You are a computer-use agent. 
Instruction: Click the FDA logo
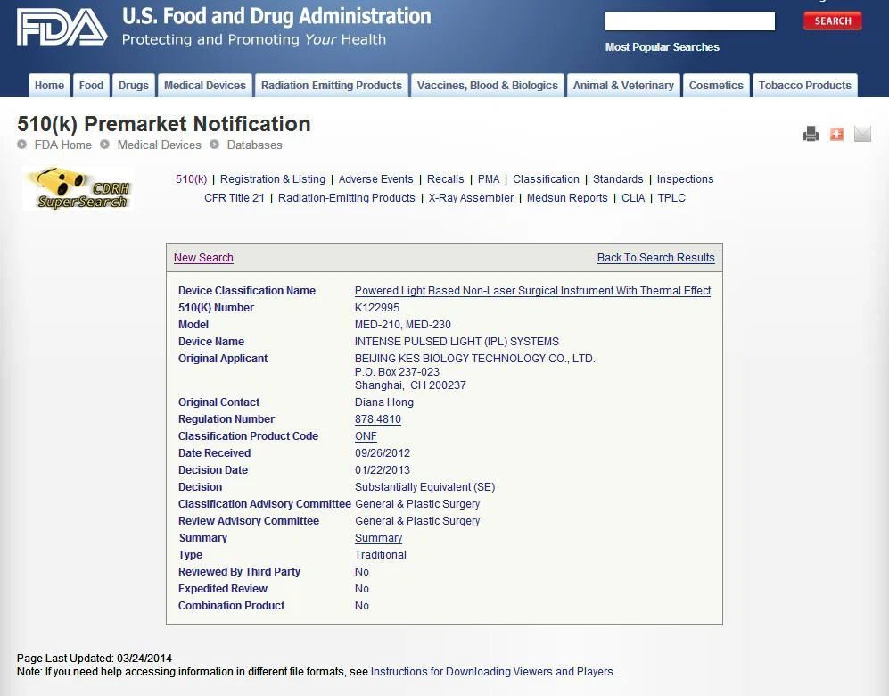pos(62,28)
